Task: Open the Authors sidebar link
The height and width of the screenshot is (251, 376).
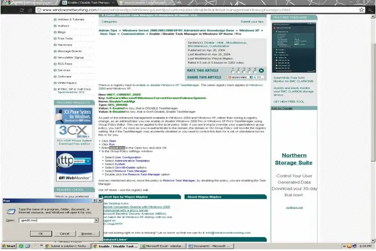Action: [x=63, y=26]
